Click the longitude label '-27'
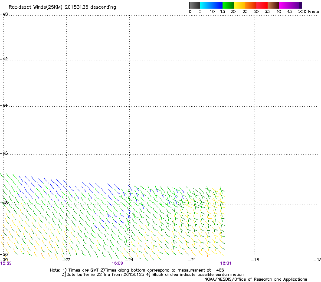Image resolution: width=321 pixels, height=282 pixels. pos(66,260)
